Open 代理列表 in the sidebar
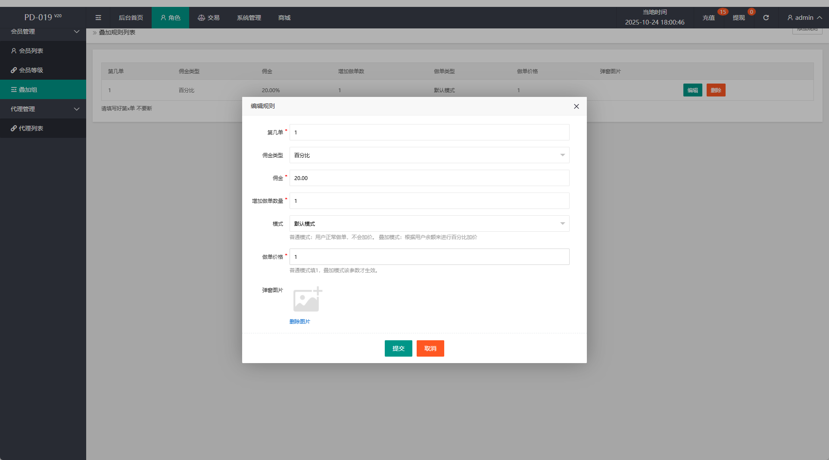This screenshot has width=829, height=460. (x=31, y=128)
